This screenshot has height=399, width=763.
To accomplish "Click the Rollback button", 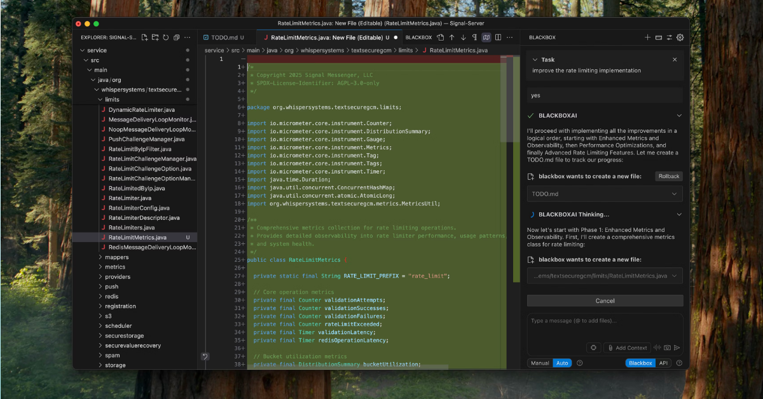I will point(669,176).
